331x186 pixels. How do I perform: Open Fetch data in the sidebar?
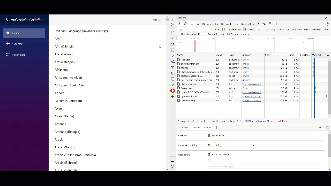(x=24, y=55)
